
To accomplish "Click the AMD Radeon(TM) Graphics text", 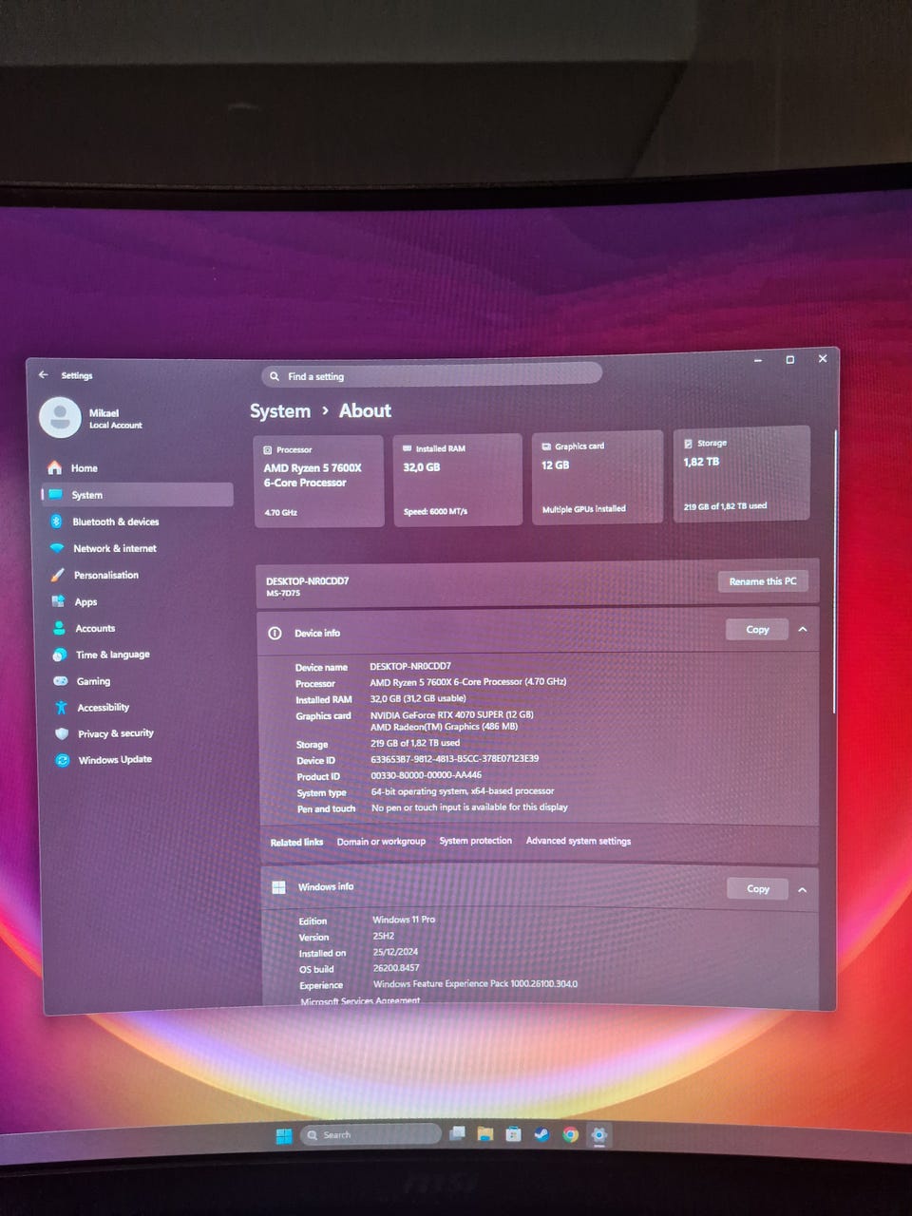I will tap(445, 727).
